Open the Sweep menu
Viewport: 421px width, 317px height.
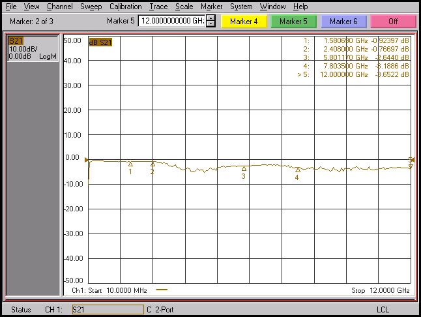click(x=91, y=7)
